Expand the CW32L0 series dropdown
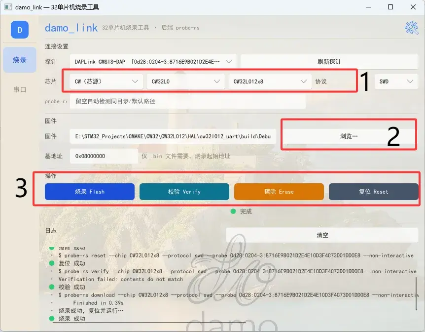Screen dimensions: 425x332 186,82
